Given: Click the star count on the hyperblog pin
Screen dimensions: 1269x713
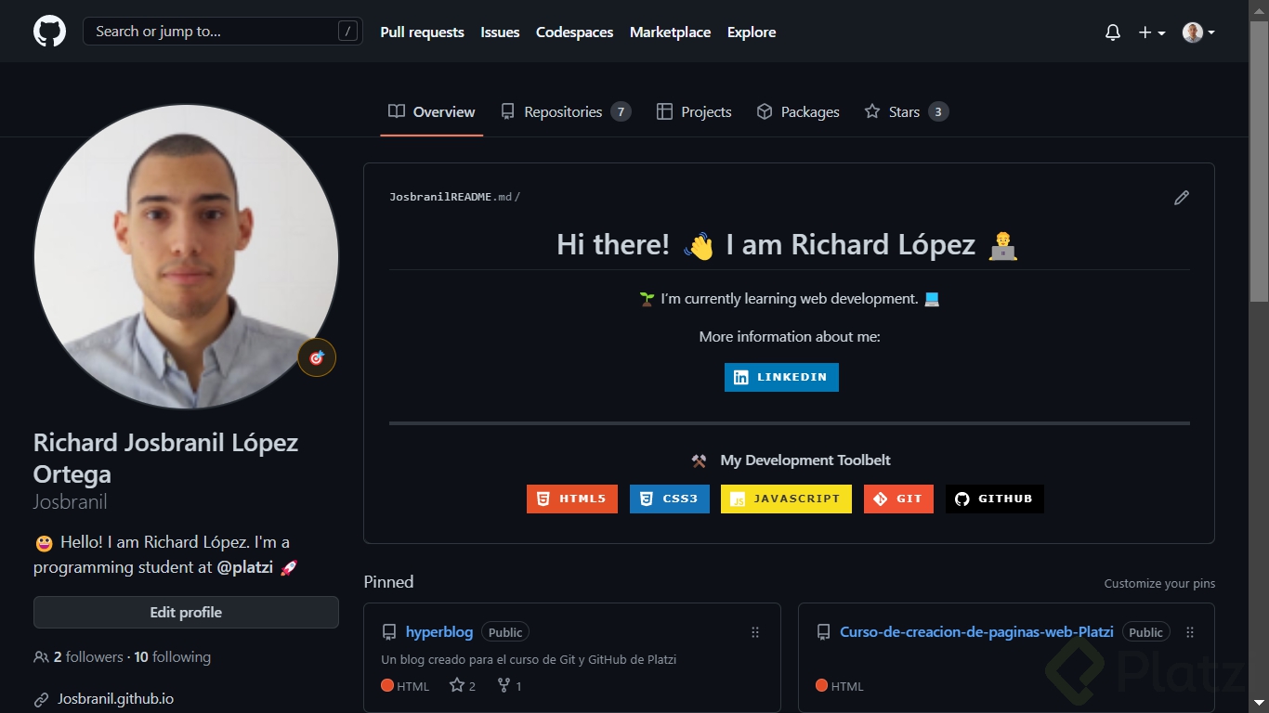Looking at the screenshot, I should (x=462, y=685).
